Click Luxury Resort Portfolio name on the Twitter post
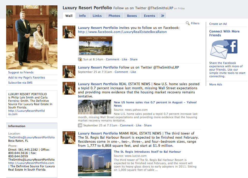Viewport: 248px width, 178px height. point(98,67)
